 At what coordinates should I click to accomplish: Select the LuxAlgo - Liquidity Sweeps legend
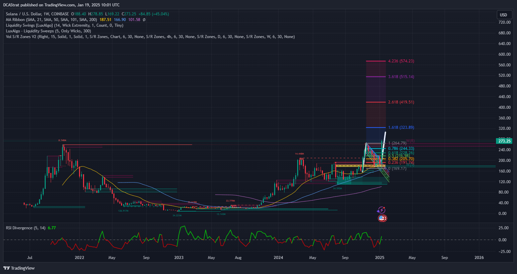pos(49,31)
